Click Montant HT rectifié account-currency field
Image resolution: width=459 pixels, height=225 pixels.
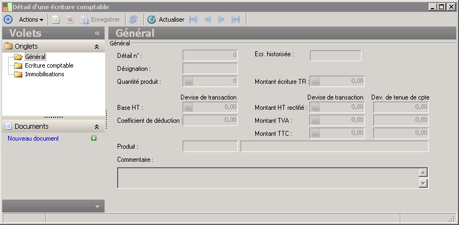pos(401,107)
